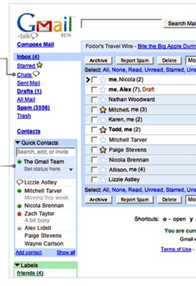Click the yellow star beside Starred link
The height and width of the screenshot is (286, 196).
click(x=39, y=65)
